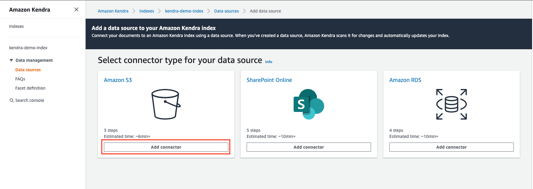Click 'Estimated time: ~6min+' text
The width and height of the screenshot is (533, 189).
(127, 136)
